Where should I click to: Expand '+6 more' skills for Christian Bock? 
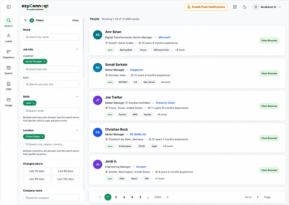click(x=168, y=146)
